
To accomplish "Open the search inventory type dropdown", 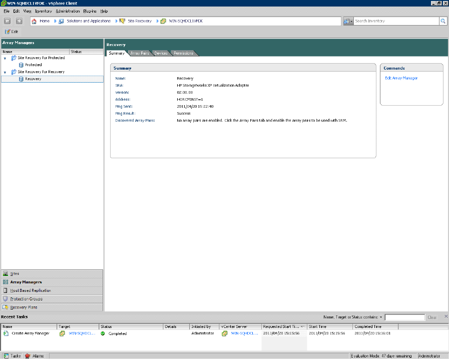I will pos(348,21).
